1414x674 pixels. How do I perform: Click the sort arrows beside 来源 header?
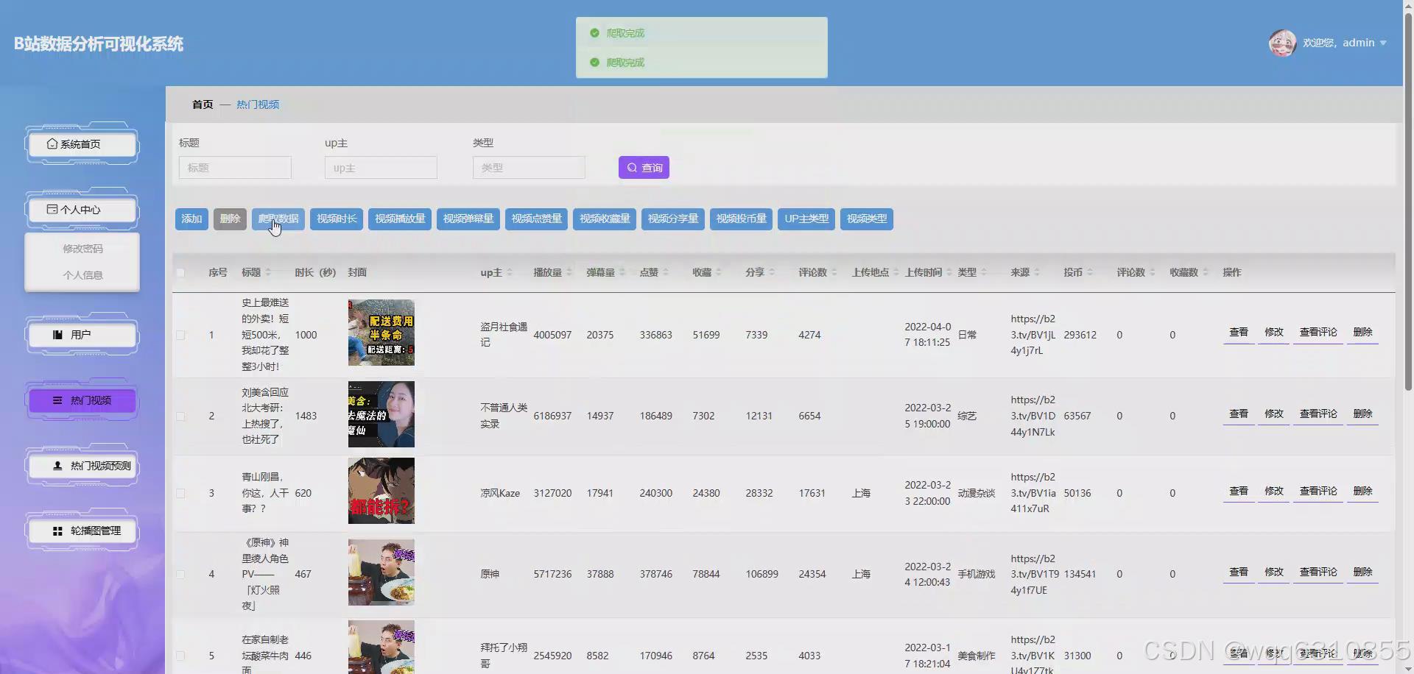tap(1037, 273)
